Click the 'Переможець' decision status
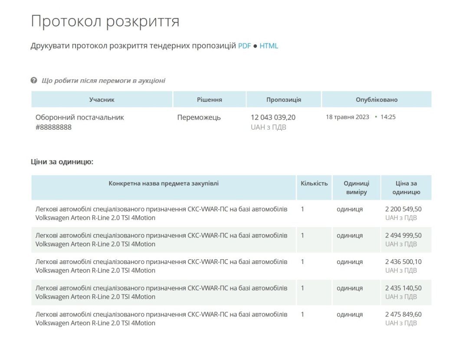This screenshot has height=352, width=472. 199,117
